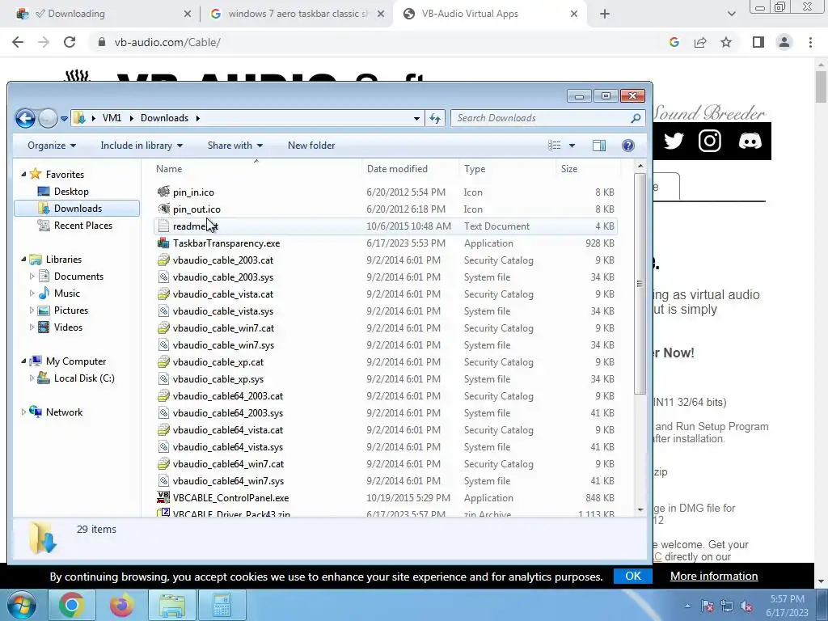Viewport: 828px width, 621px height.
Task: Open recent locations dropdown arrow in Explorer
Action: [x=64, y=119]
